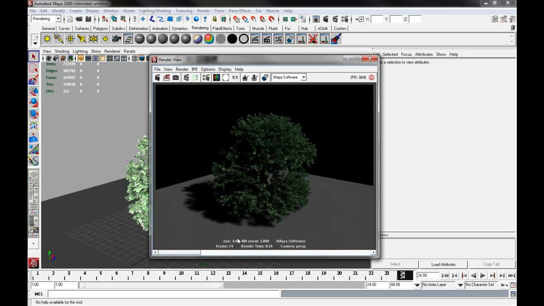Go to end of playback range
Viewport: 544px width, 306px height.
[511, 275]
